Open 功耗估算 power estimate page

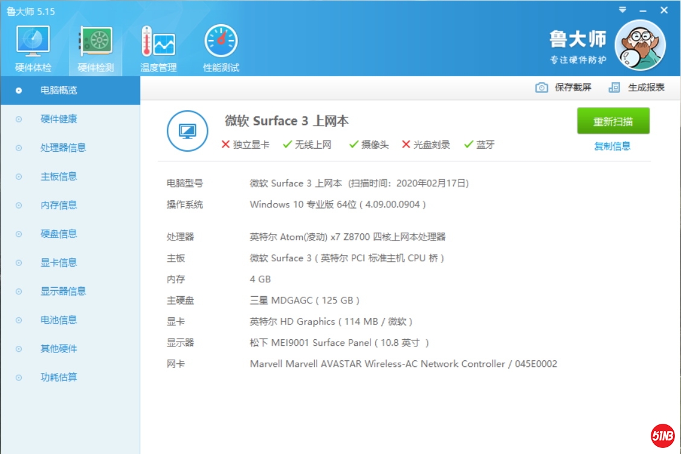(59, 377)
